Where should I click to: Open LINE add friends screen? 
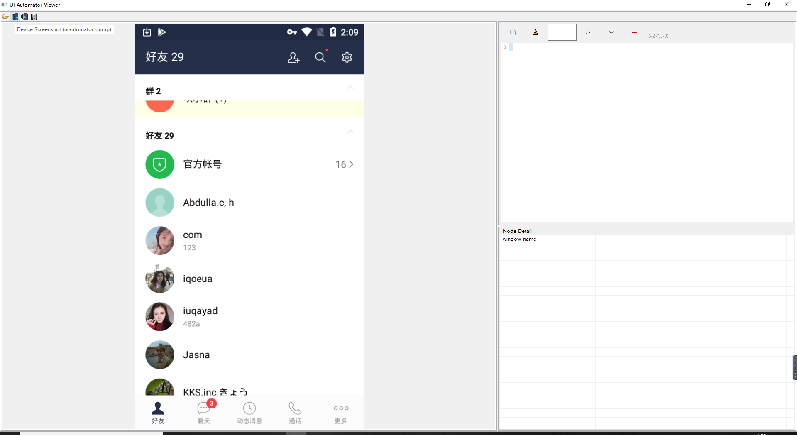[293, 58]
